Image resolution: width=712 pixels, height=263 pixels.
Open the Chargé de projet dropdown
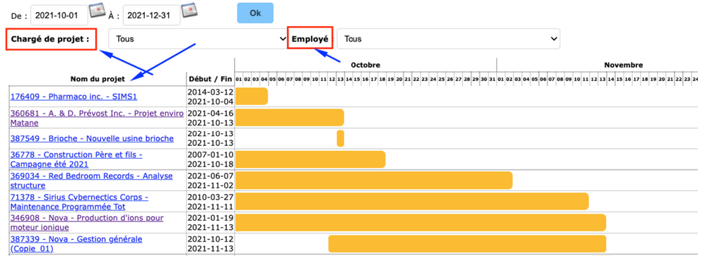198,39
